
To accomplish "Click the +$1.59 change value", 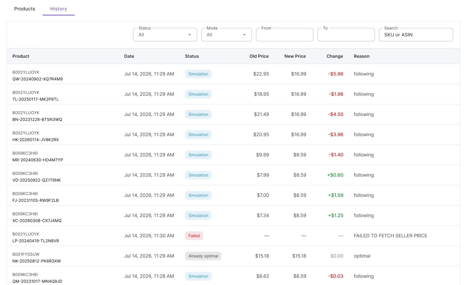I will tap(336, 195).
